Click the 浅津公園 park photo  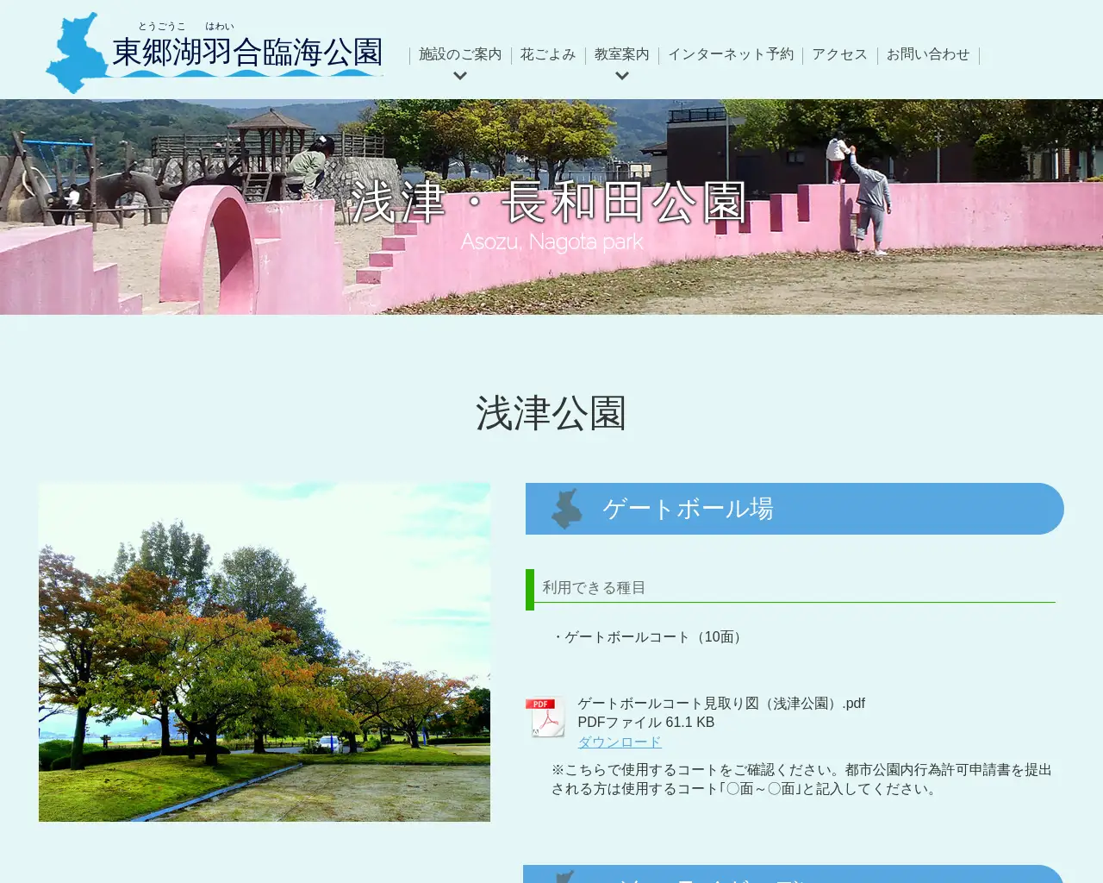(264, 651)
